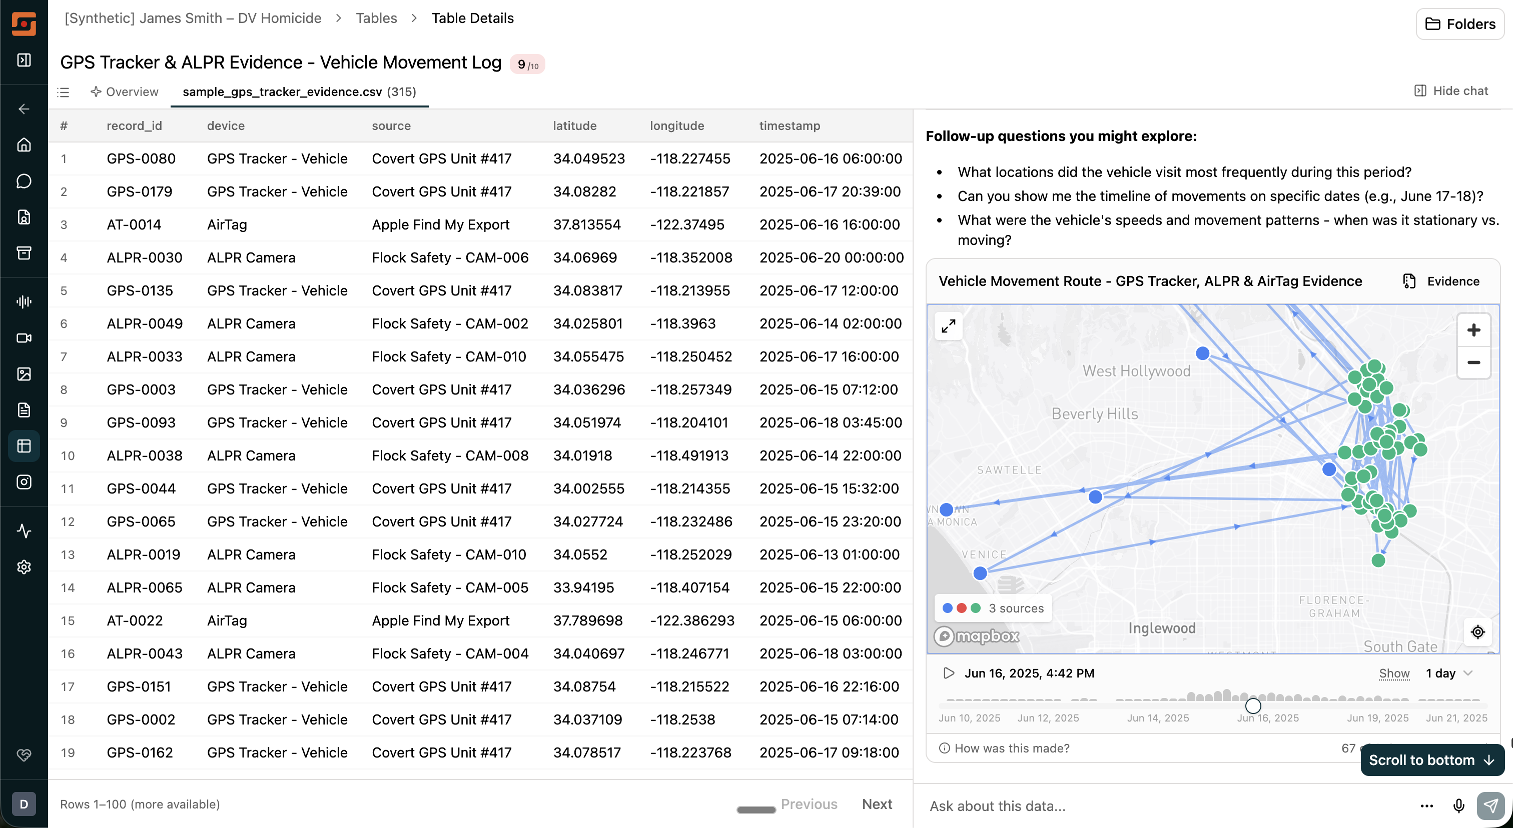
Task: Click the home icon in the sidebar
Action: pyautogui.click(x=24, y=144)
